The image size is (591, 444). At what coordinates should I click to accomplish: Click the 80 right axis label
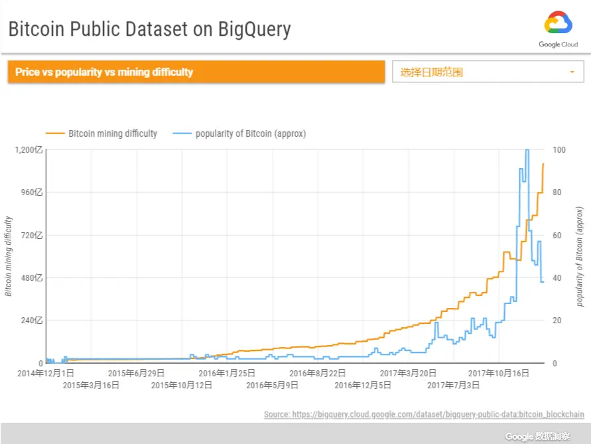pyautogui.click(x=557, y=192)
